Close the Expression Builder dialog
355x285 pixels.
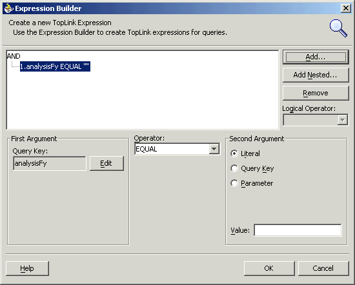click(x=346, y=8)
